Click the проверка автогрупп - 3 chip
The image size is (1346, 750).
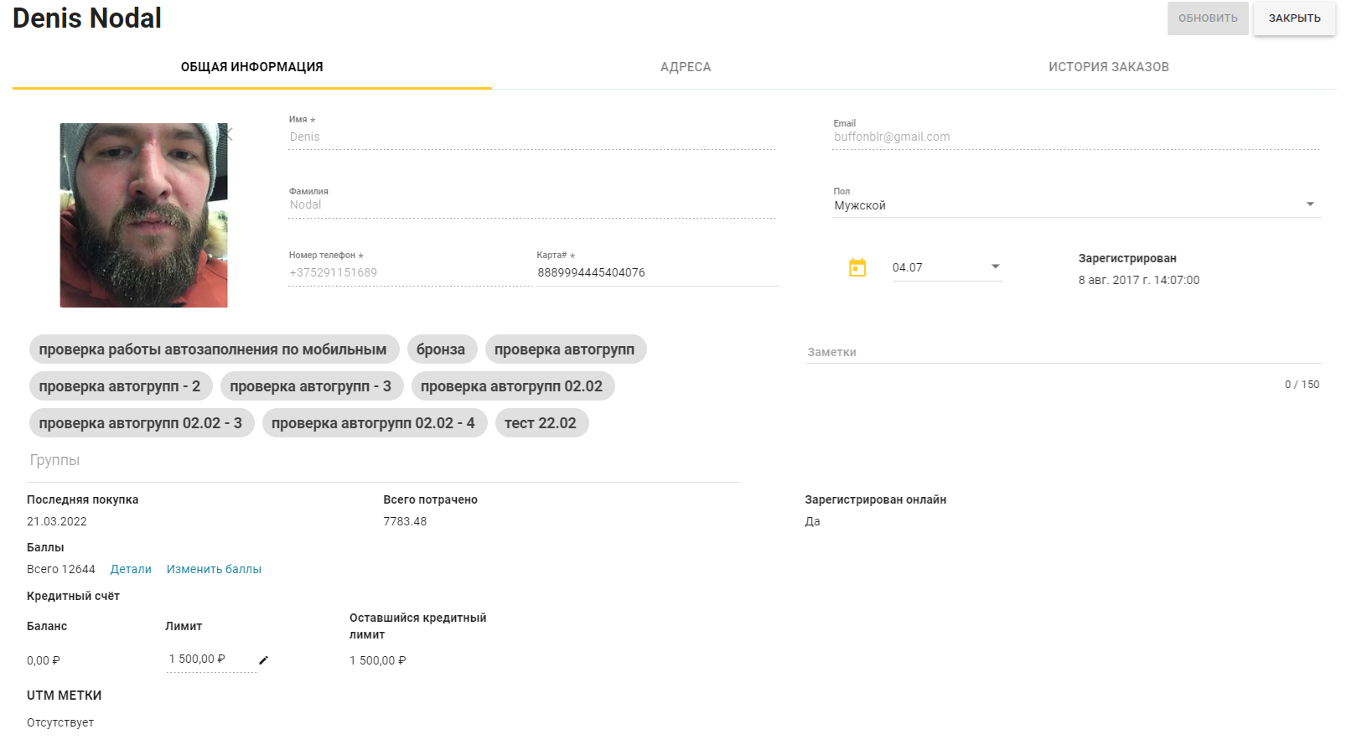coord(312,386)
